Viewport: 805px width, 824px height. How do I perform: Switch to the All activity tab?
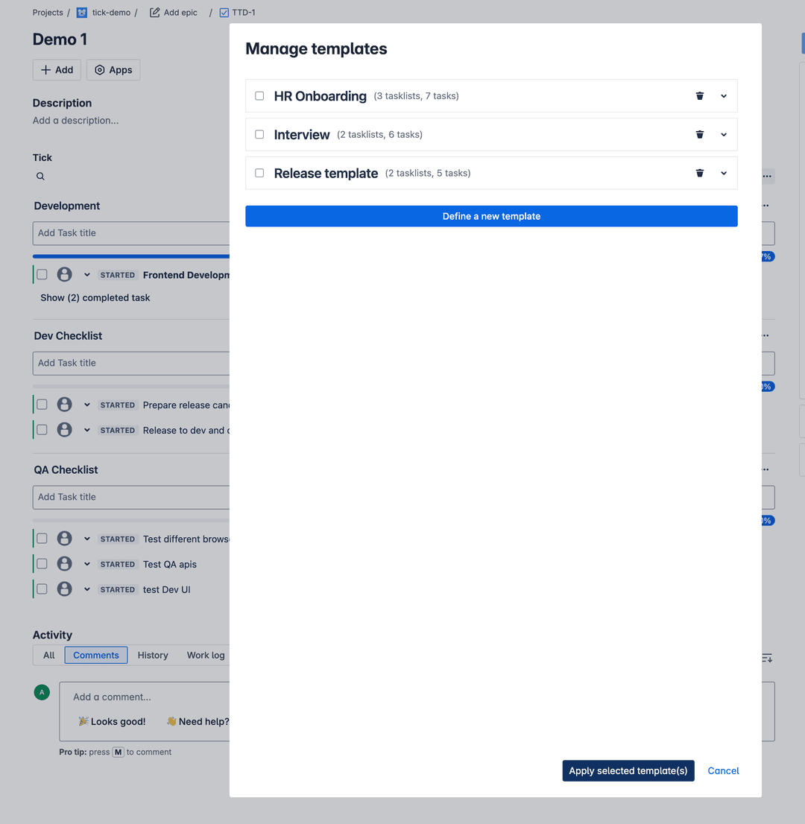(49, 656)
